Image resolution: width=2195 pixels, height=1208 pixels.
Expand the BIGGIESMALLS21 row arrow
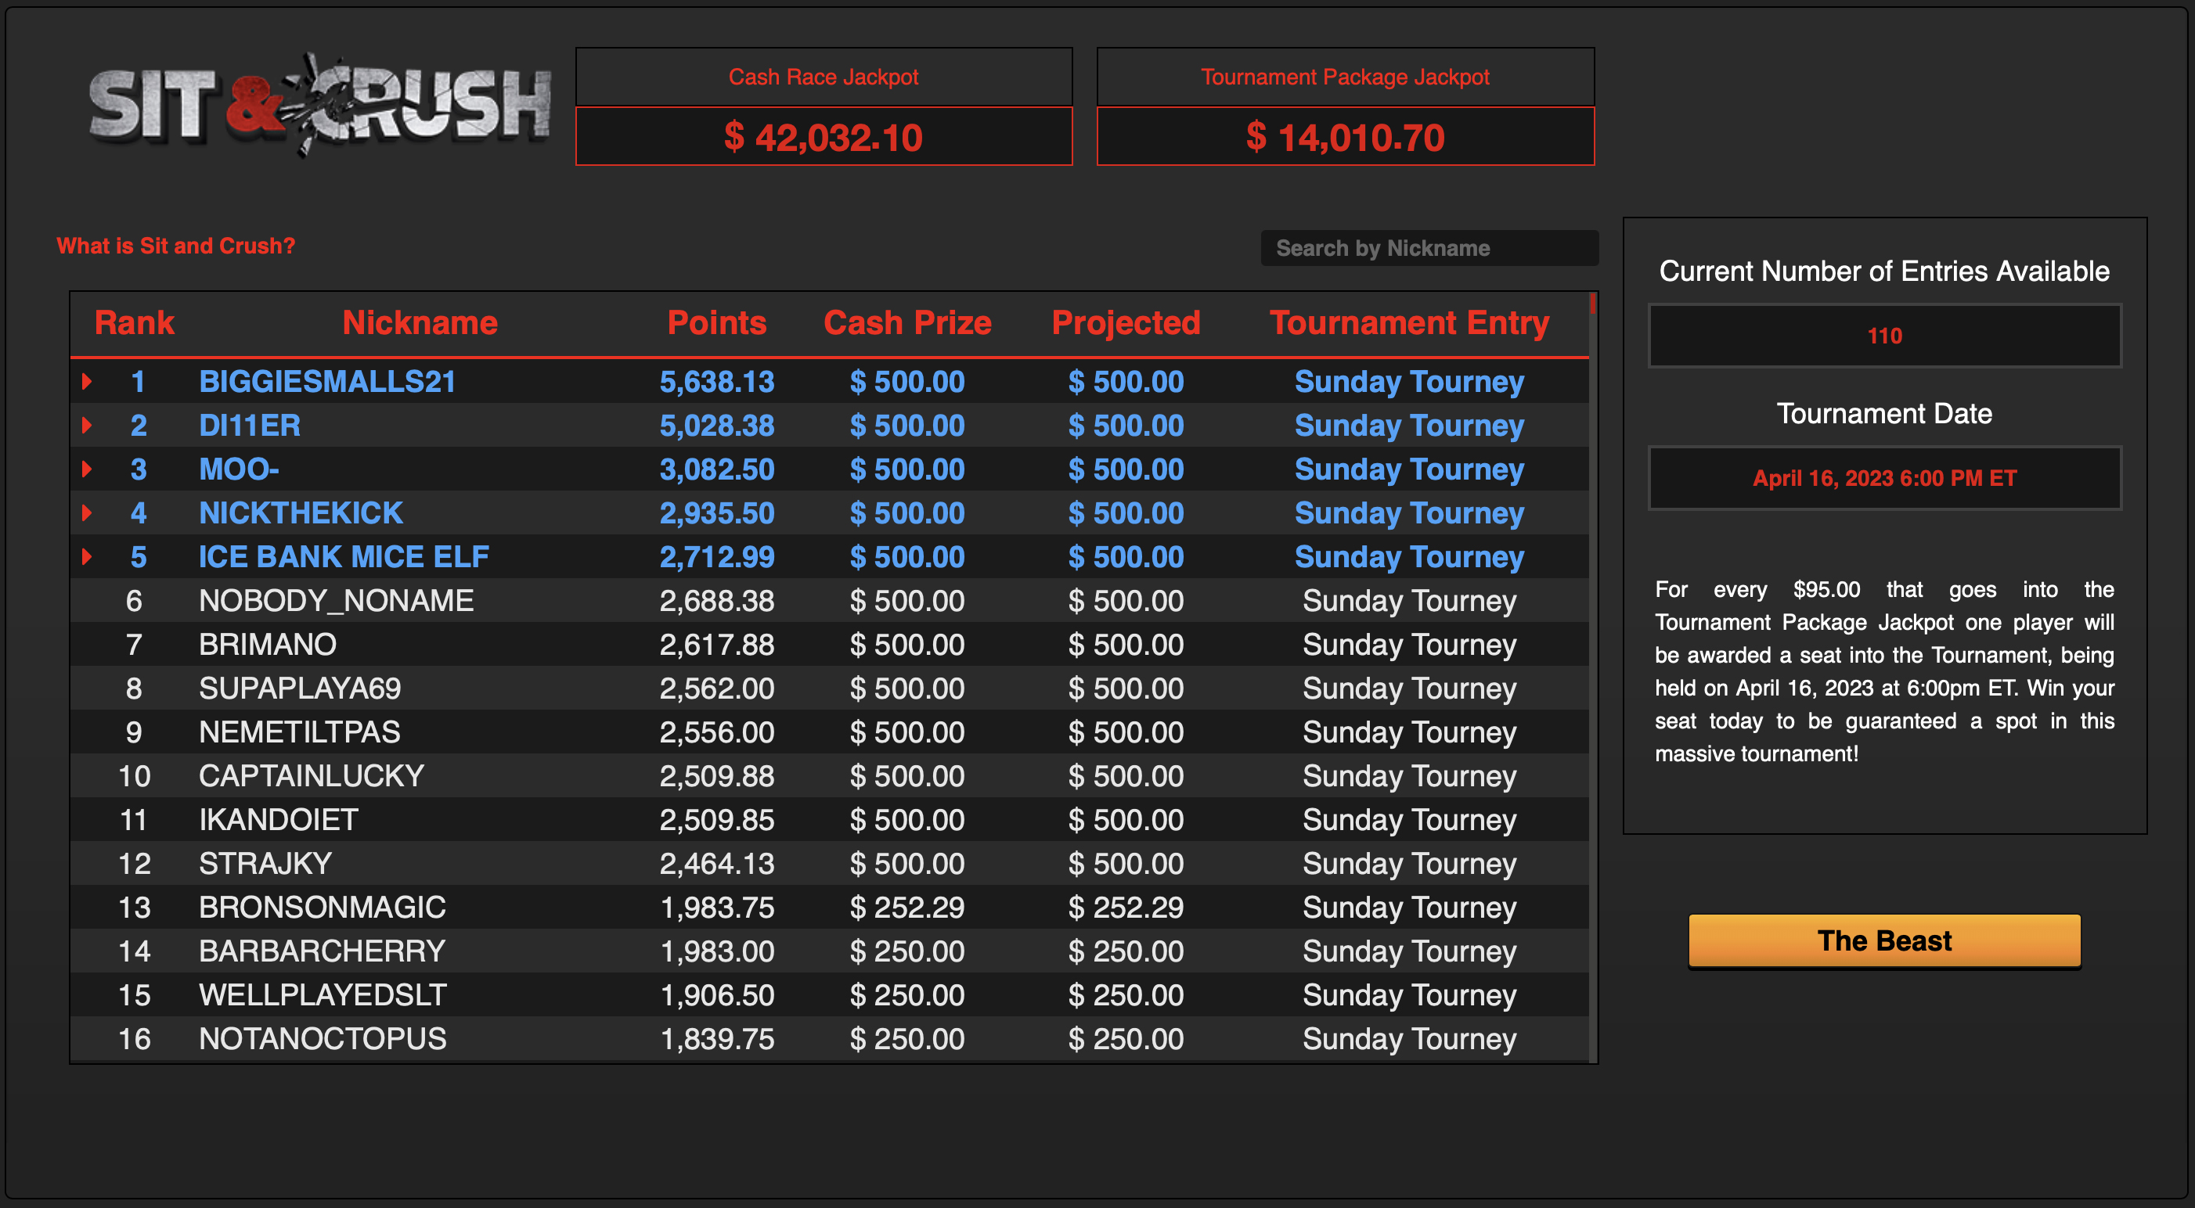[x=87, y=381]
